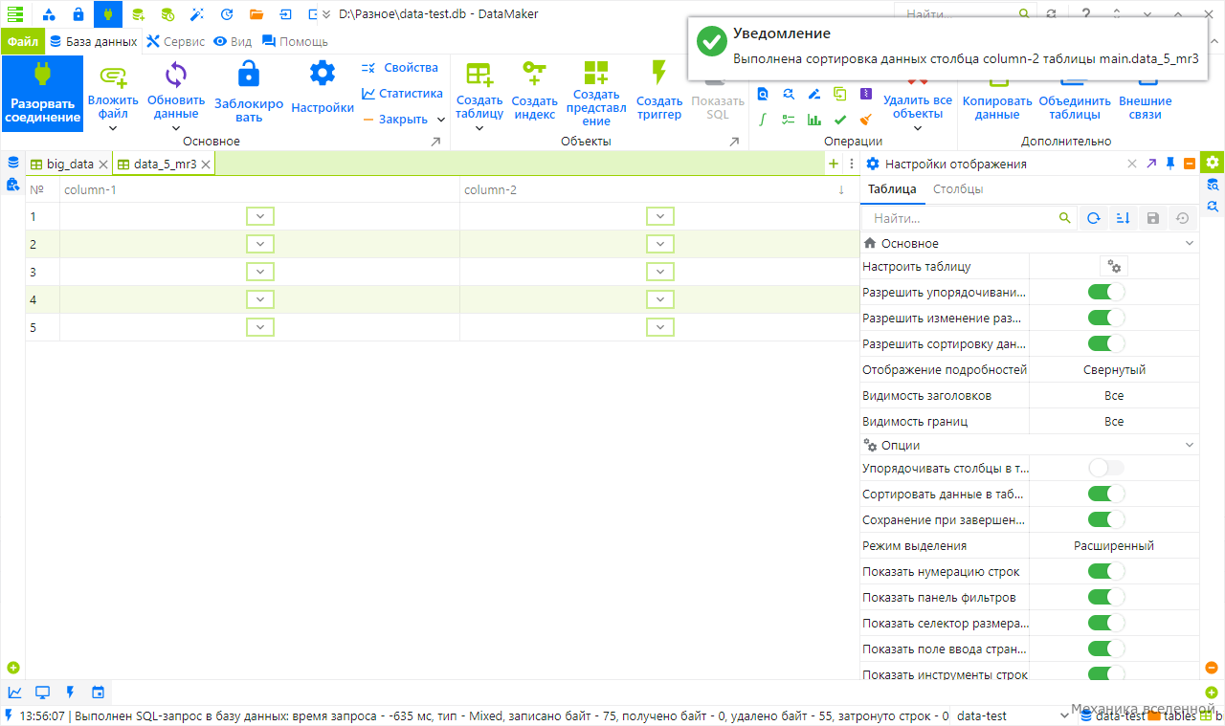Switch to the Сервис ribbon tab
The height and width of the screenshot is (726, 1225).
pos(175,42)
